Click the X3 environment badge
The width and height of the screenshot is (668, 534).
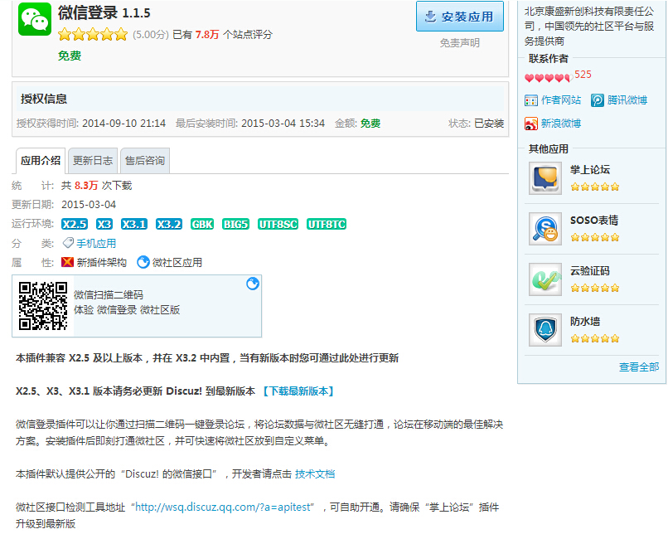click(x=104, y=224)
